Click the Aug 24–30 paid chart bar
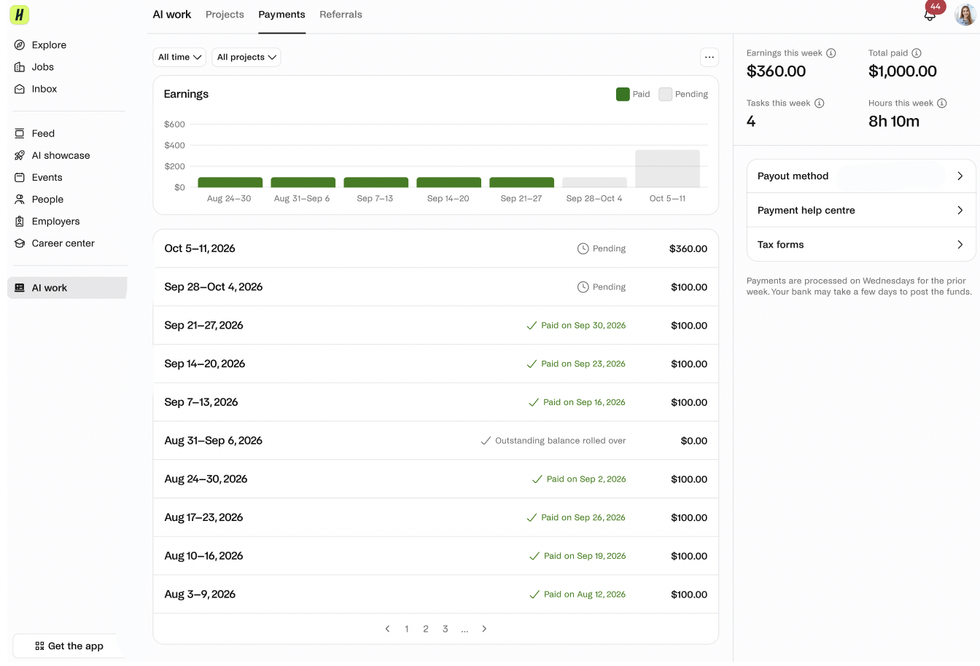 pos(230,182)
